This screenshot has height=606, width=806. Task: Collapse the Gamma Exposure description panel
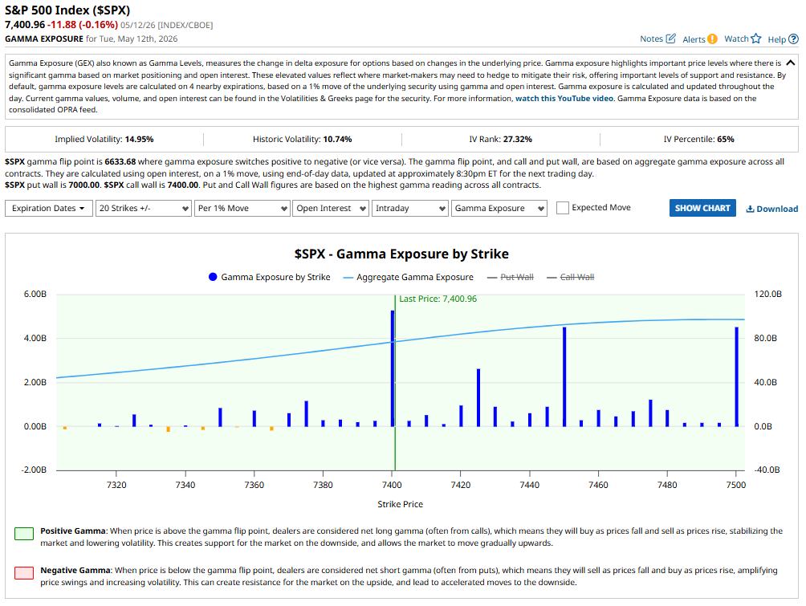pyautogui.click(x=791, y=63)
